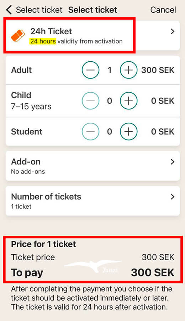
Task: Select the 24h Ticket title
Action: point(51,31)
